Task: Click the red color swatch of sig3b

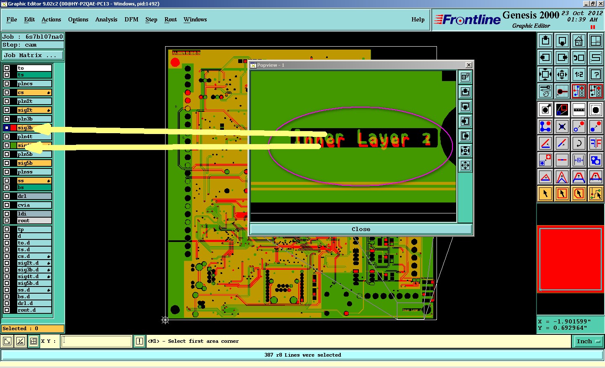Action: coord(13,128)
